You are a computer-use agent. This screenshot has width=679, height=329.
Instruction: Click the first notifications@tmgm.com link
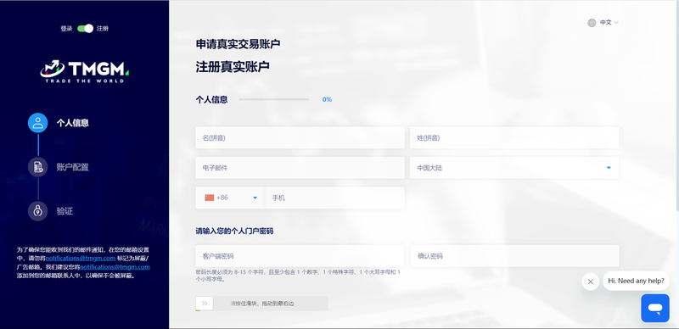80,258
